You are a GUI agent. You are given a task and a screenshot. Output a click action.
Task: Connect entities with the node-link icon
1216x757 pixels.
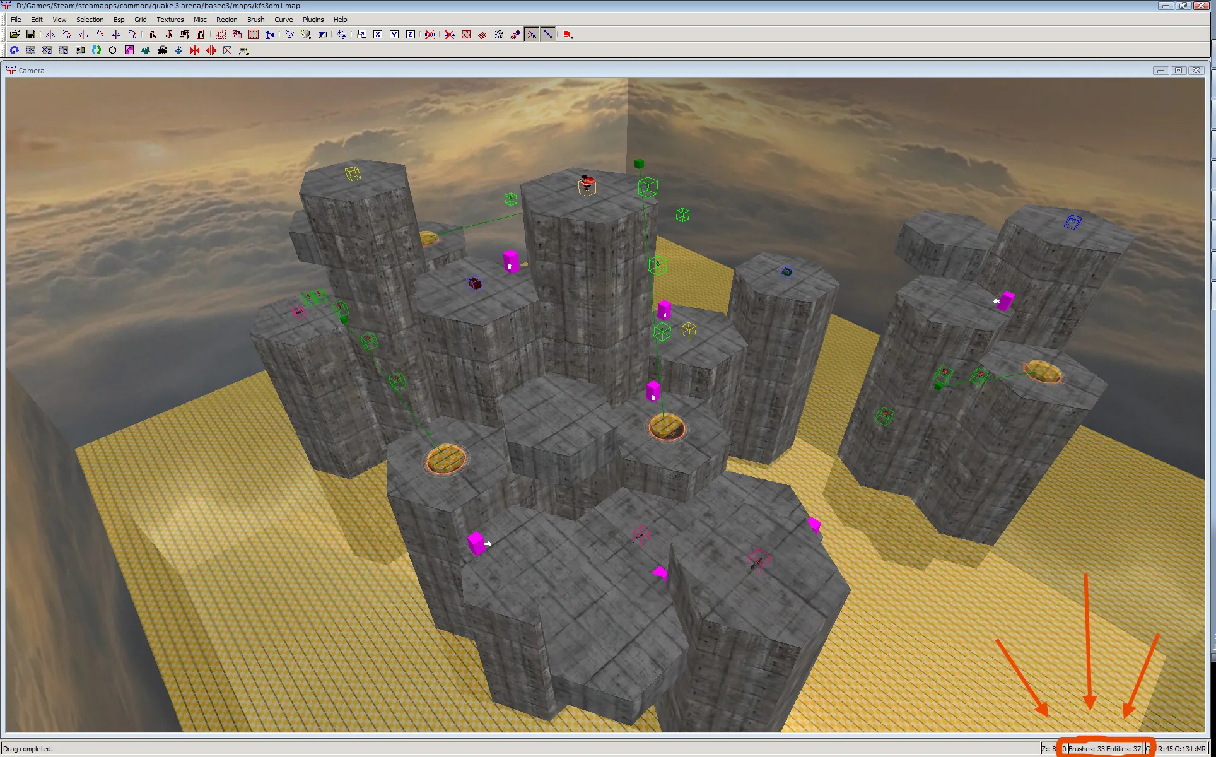[270, 35]
